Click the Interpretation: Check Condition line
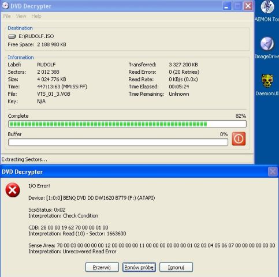The height and width of the screenshot is (277, 279). (64, 216)
